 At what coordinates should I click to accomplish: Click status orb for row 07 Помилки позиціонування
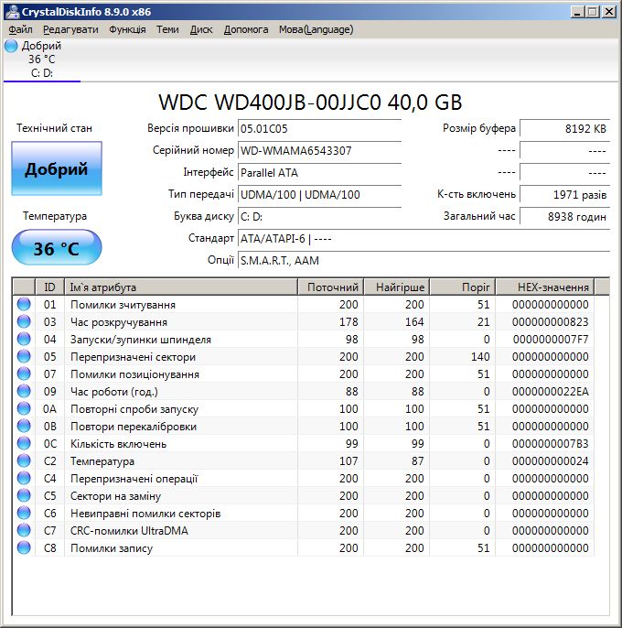(x=24, y=374)
